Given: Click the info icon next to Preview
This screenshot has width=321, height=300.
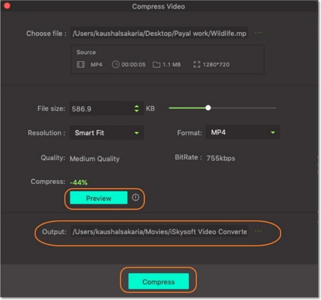Looking at the screenshot, I should click(x=135, y=198).
